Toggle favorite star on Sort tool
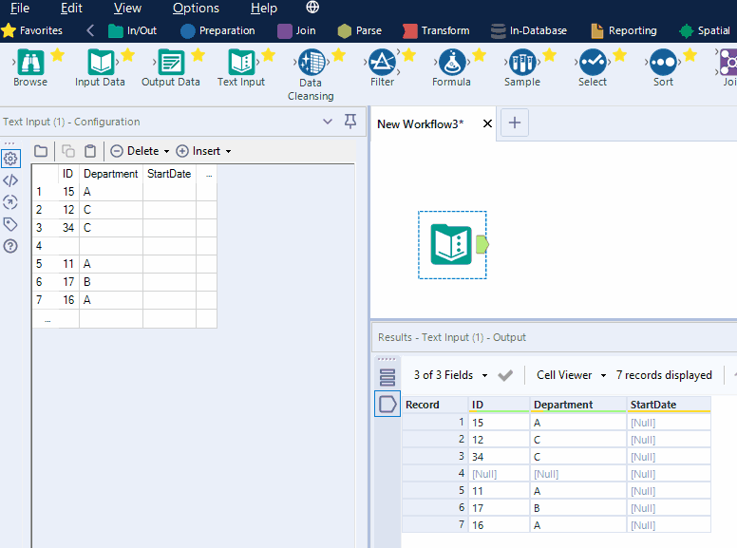 [x=690, y=55]
